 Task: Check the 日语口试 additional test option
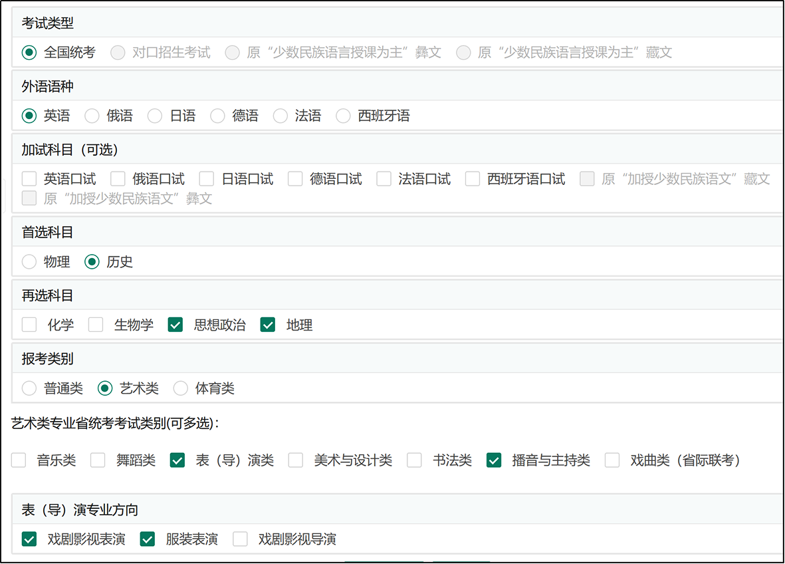(207, 179)
